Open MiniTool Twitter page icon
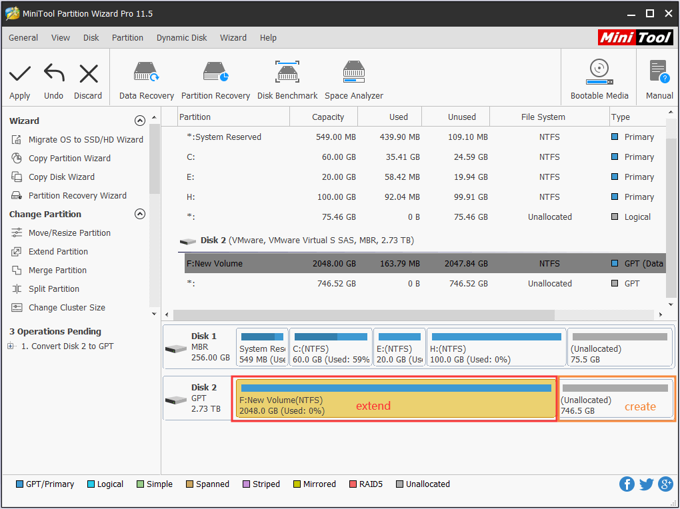This screenshot has height=509, width=680. (646, 484)
